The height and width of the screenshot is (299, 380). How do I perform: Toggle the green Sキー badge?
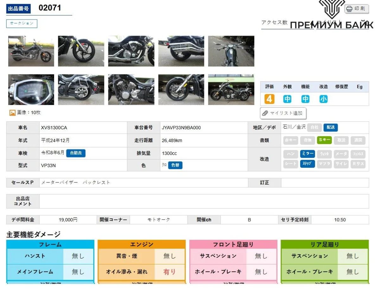point(325,140)
